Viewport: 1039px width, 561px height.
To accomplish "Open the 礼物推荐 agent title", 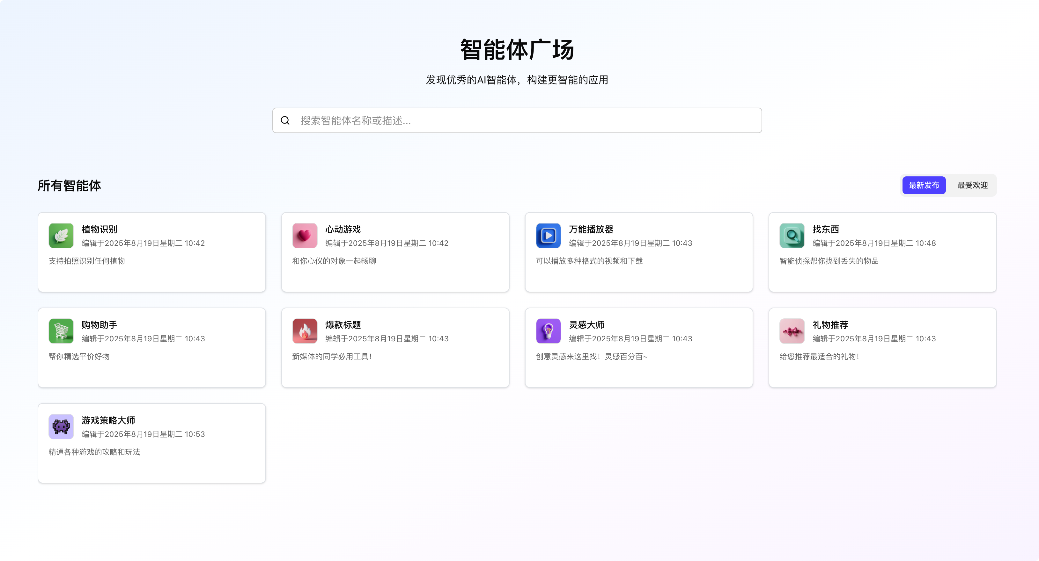I will 830,325.
